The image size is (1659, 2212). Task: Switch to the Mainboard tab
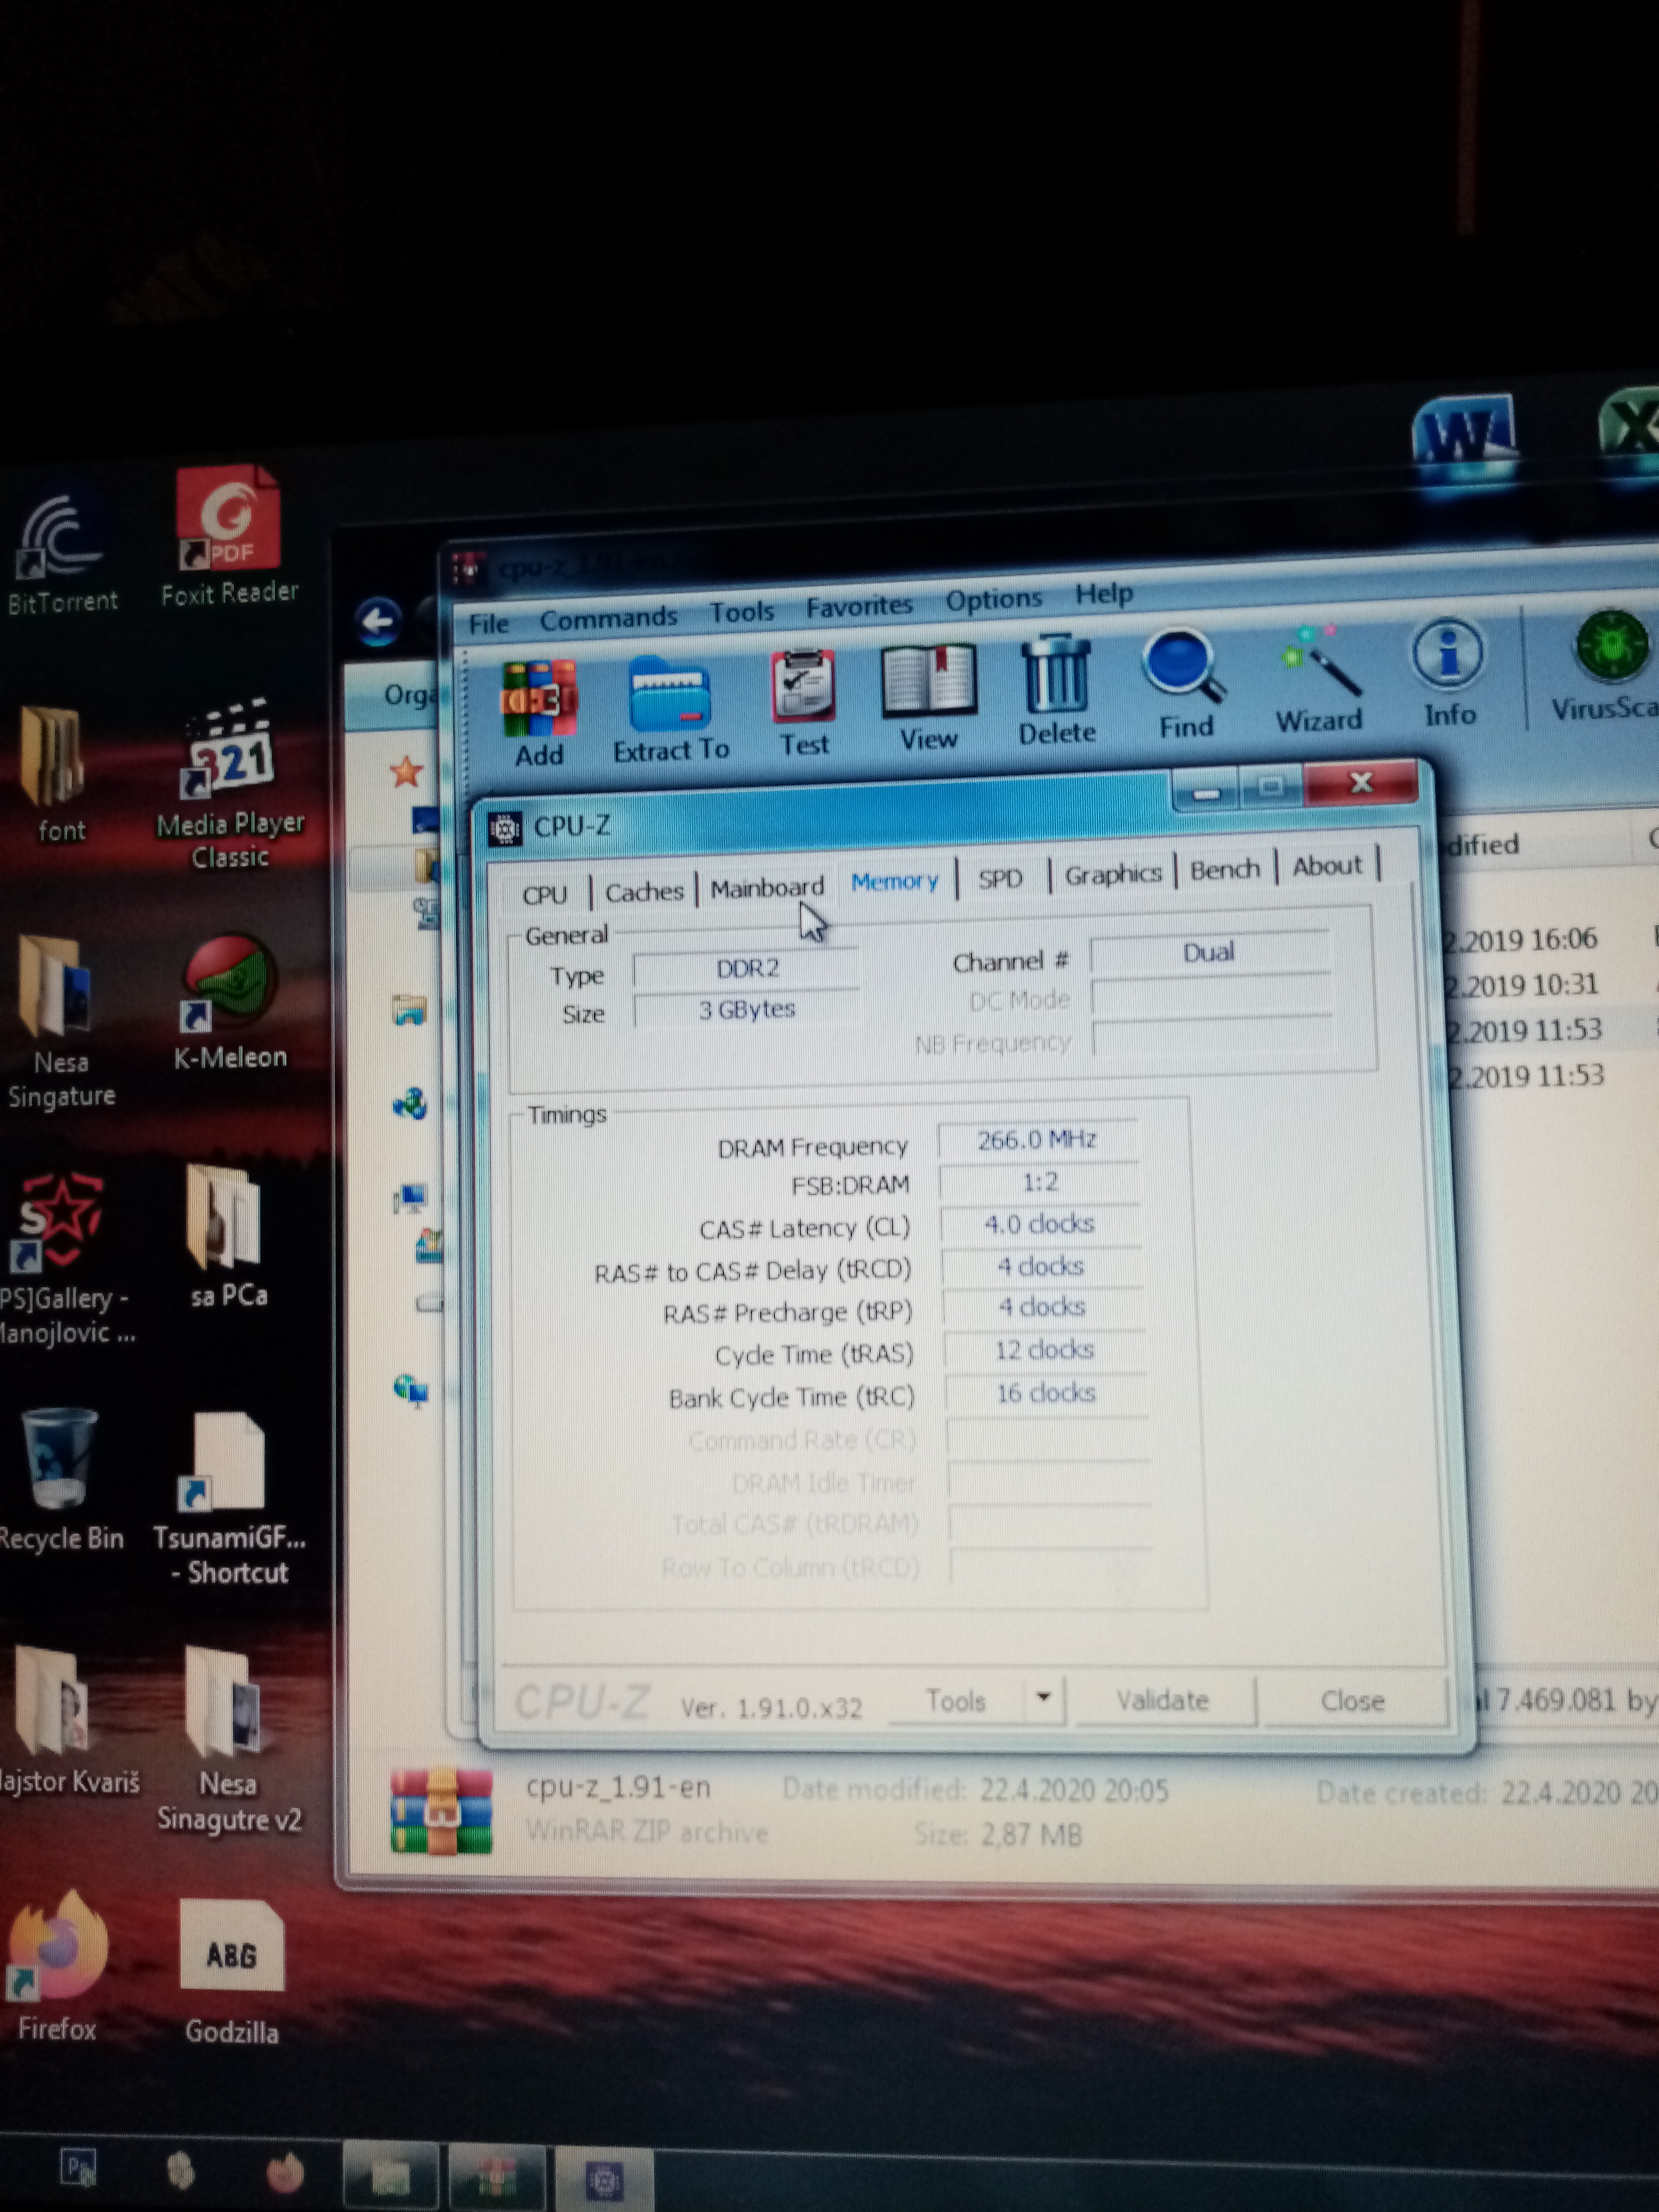pyautogui.click(x=767, y=887)
